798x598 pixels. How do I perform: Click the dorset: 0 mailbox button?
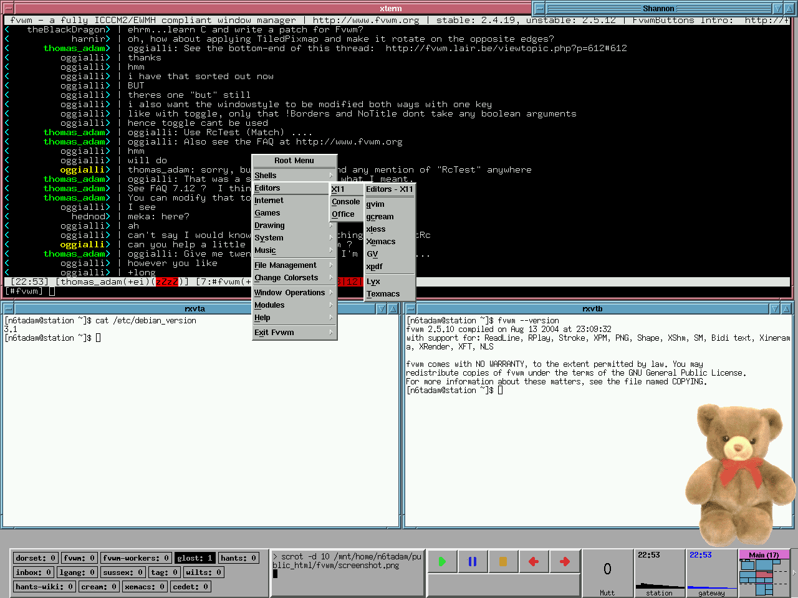coord(36,558)
